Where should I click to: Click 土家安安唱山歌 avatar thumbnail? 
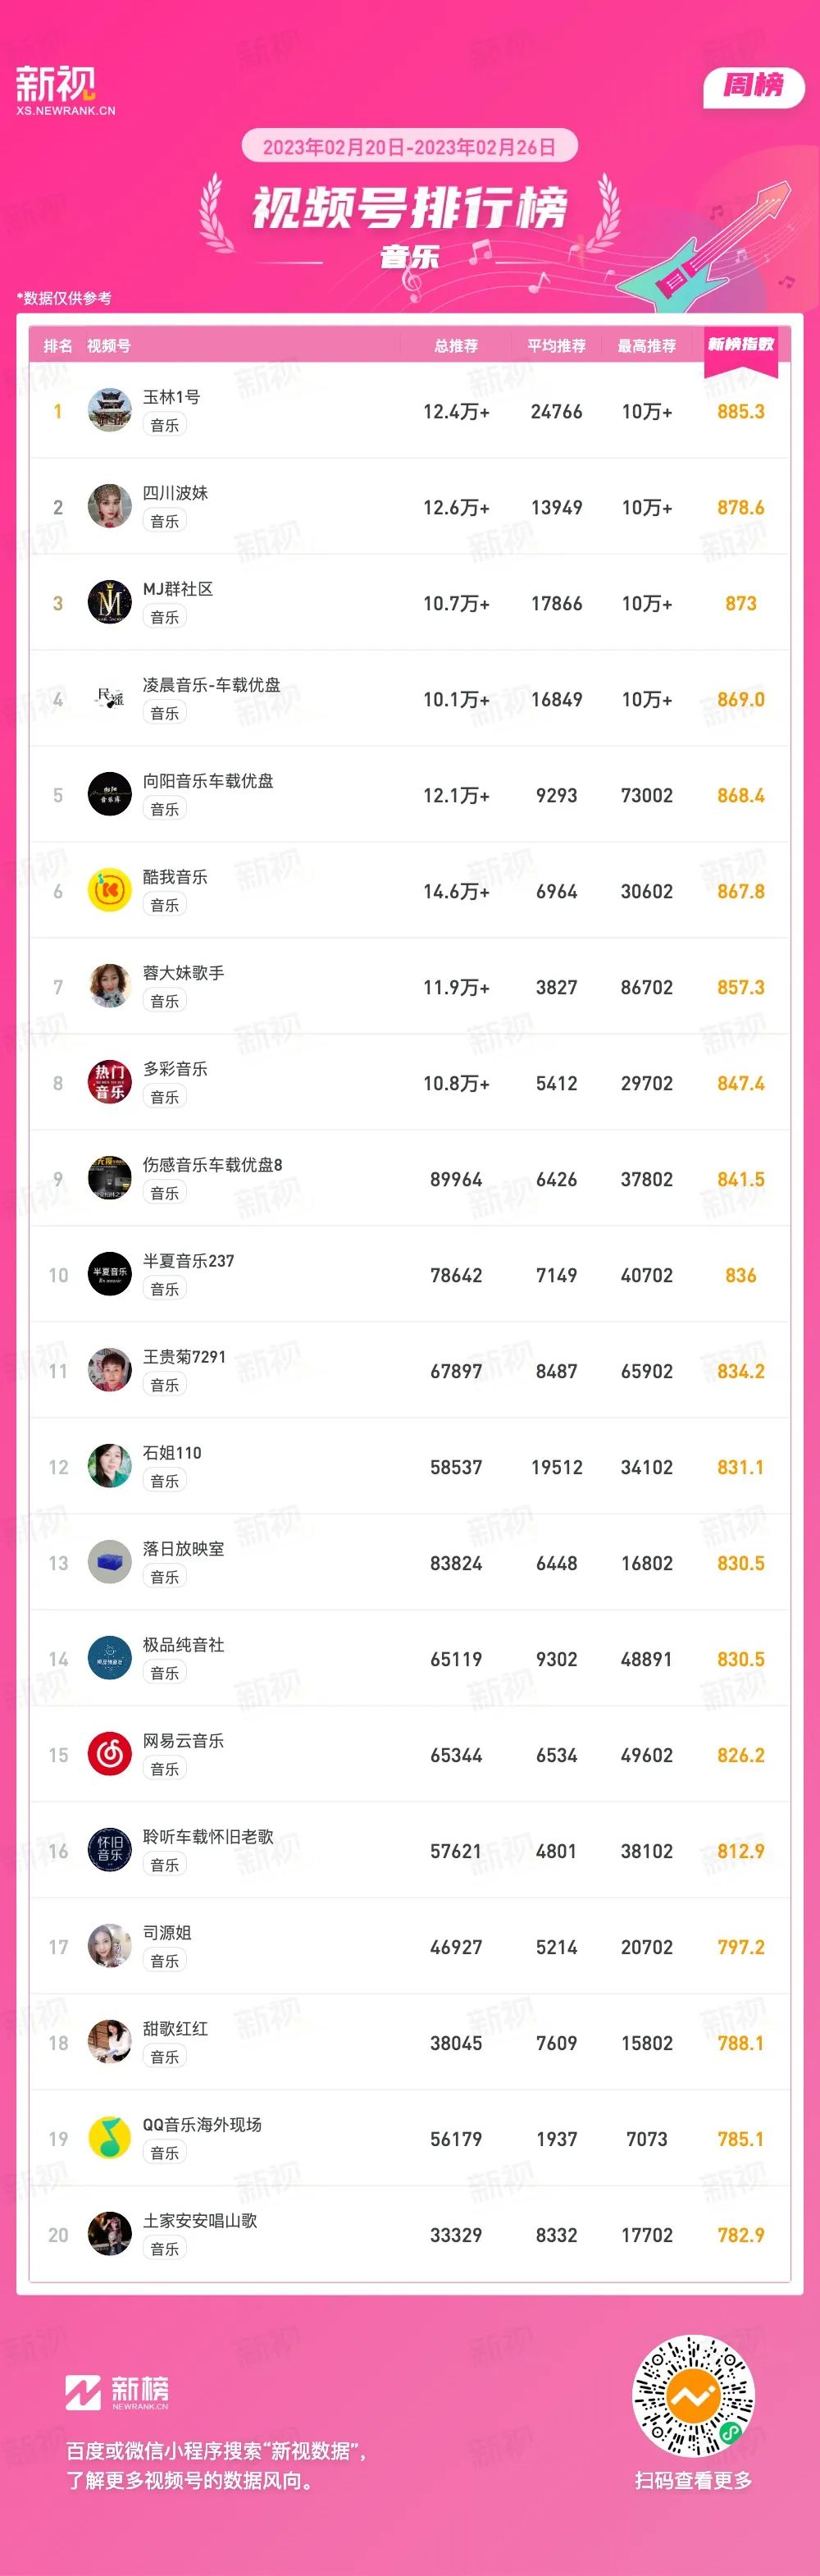point(110,2235)
